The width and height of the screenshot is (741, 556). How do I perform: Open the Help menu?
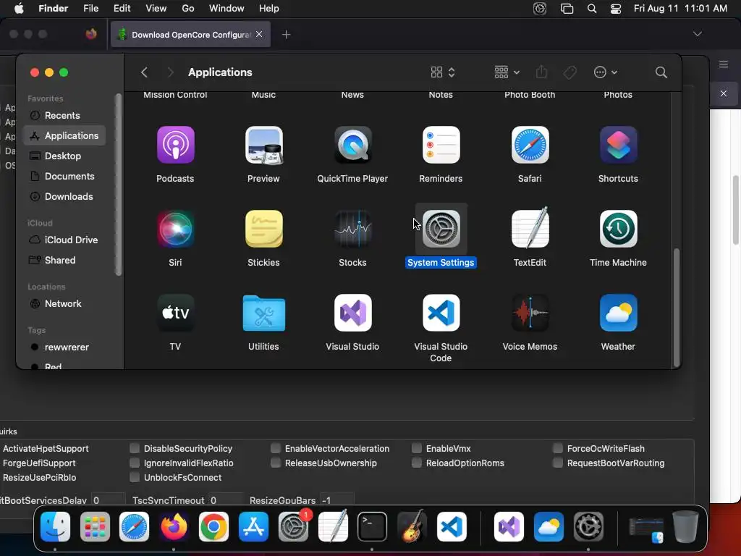tap(269, 9)
